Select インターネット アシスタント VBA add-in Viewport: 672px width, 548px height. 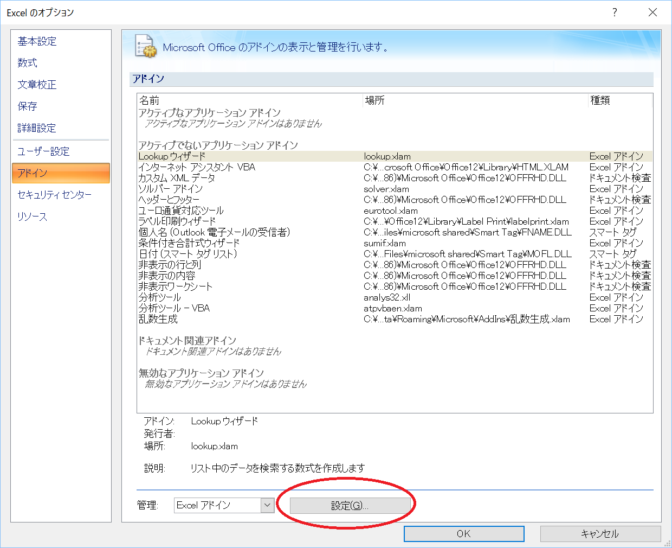395,167
